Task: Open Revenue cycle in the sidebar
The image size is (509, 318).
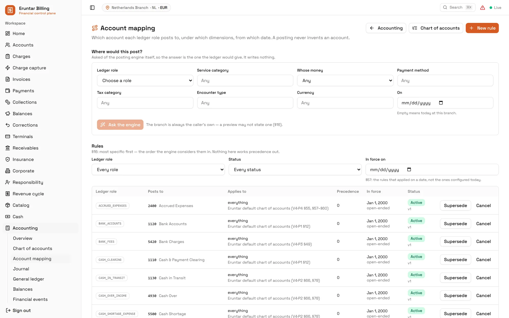Action: pyautogui.click(x=41, y=194)
